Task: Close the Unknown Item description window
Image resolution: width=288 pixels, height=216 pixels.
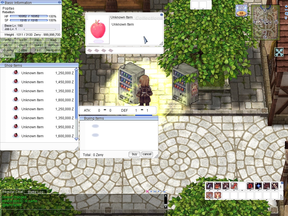Action: click(x=161, y=15)
